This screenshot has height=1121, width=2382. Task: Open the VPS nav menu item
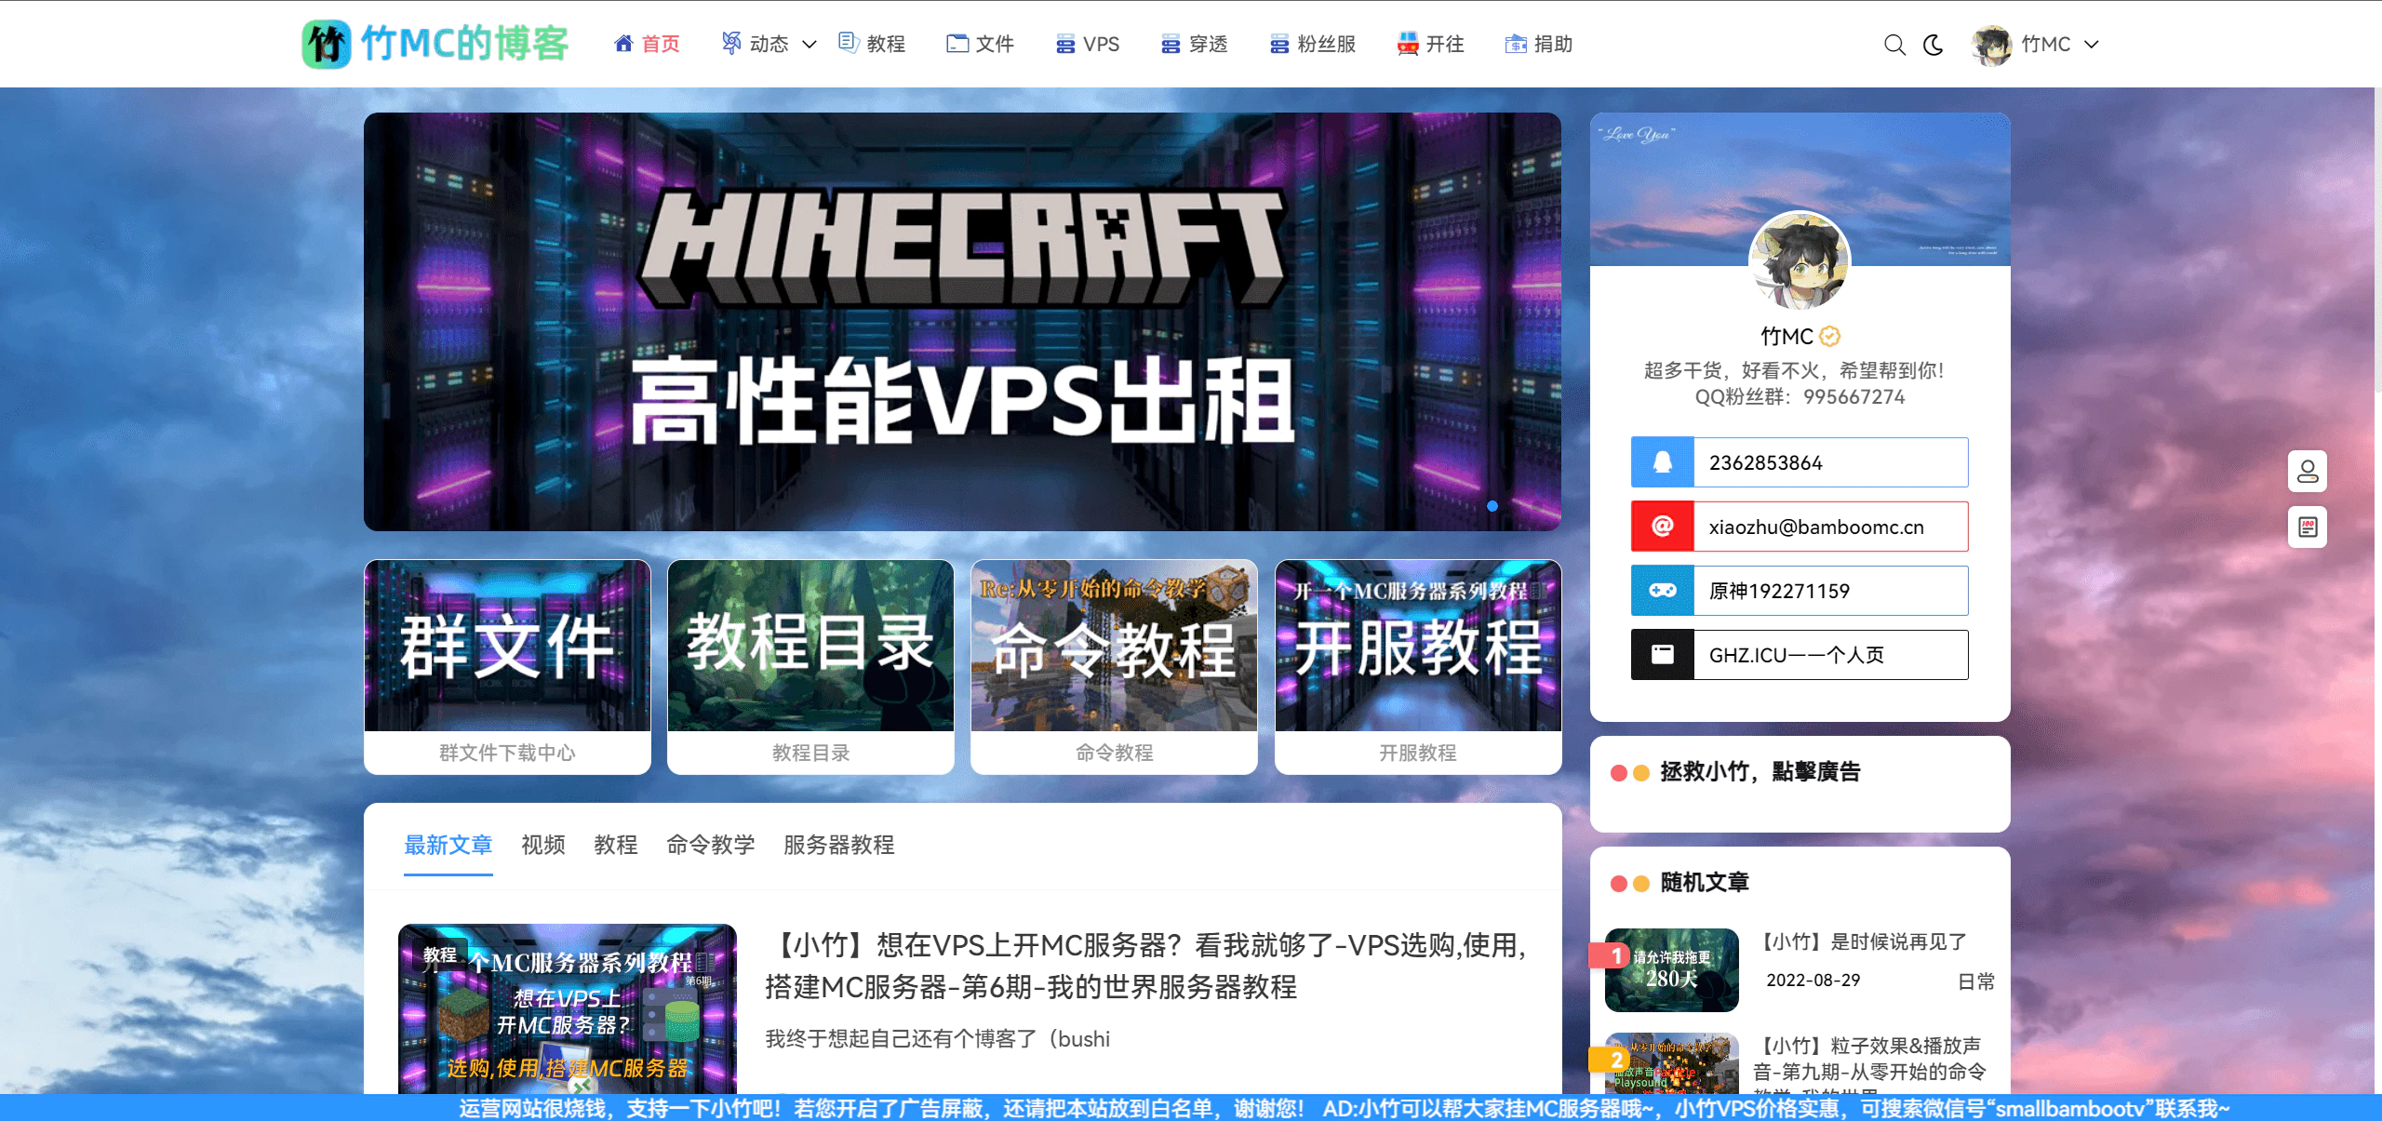(x=1088, y=44)
